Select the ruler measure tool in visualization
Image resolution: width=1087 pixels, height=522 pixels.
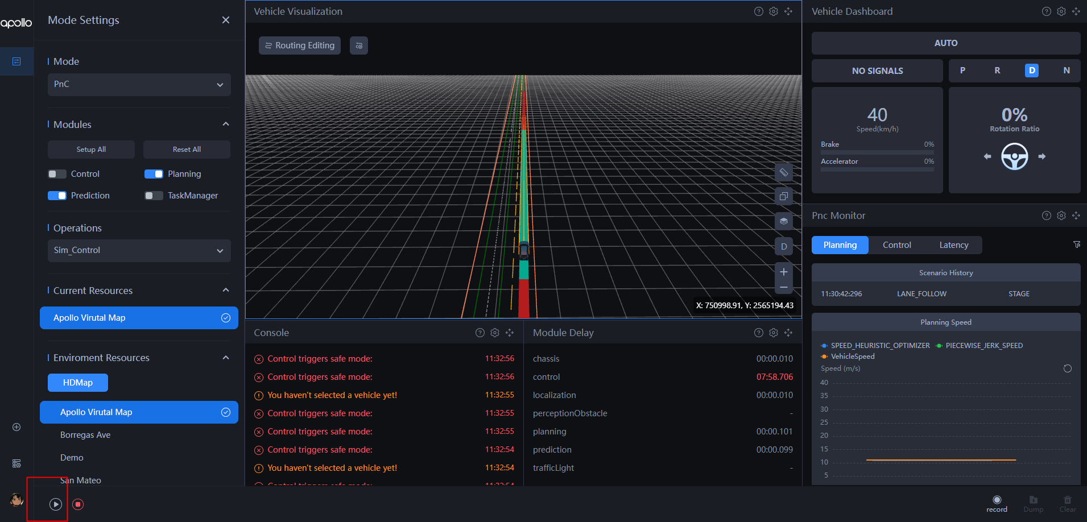pyautogui.click(x=784, y=172)
